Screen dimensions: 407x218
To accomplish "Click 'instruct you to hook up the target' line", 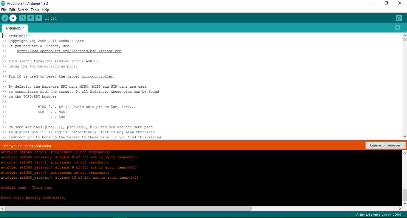I will click(x=82, y=137).
